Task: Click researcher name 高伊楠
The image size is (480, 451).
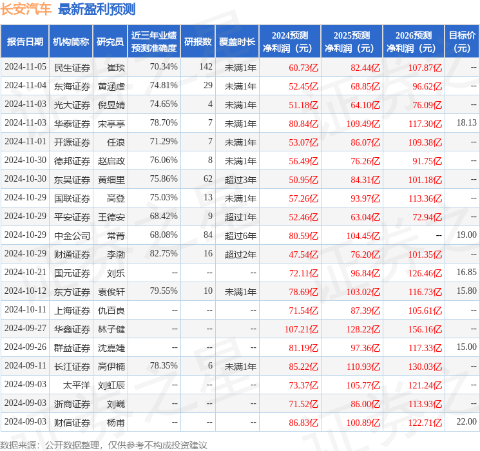Action: pos(111,367)
